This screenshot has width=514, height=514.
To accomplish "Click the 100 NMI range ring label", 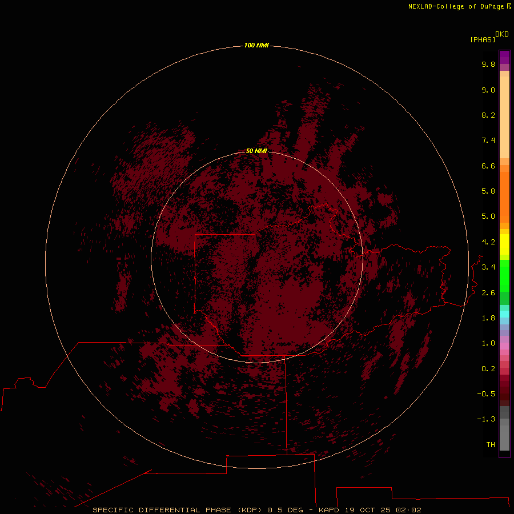I will pos(256,45).
